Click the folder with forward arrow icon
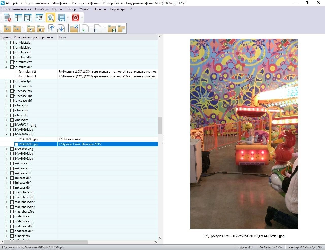Image resolution: width=325 pixels, height=250 pixels. pyautogui.click(x=17, y=28)
